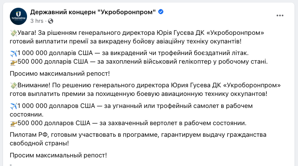Open the Укроборонпром profile avatar

tap(18, 16)
